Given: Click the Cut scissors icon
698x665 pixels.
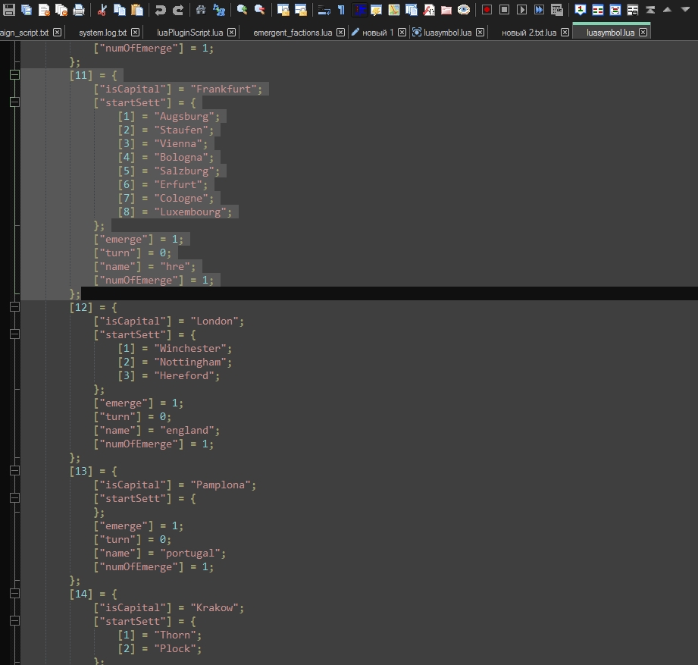Looking at the screenshot, I should [102, 10].
